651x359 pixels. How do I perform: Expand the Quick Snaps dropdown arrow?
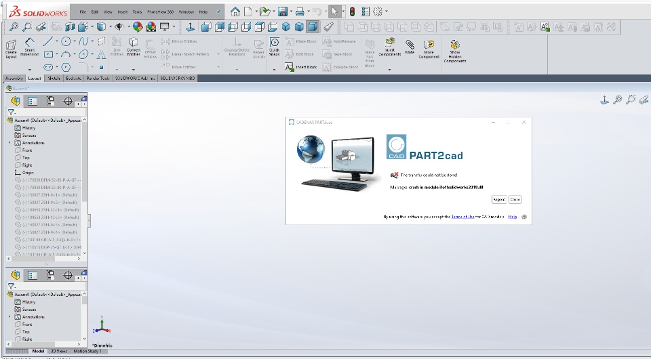274,70
